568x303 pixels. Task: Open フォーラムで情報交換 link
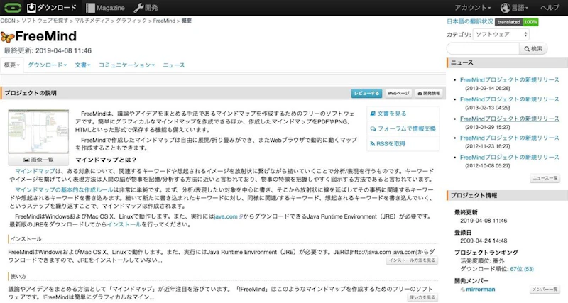click(403, 128)
